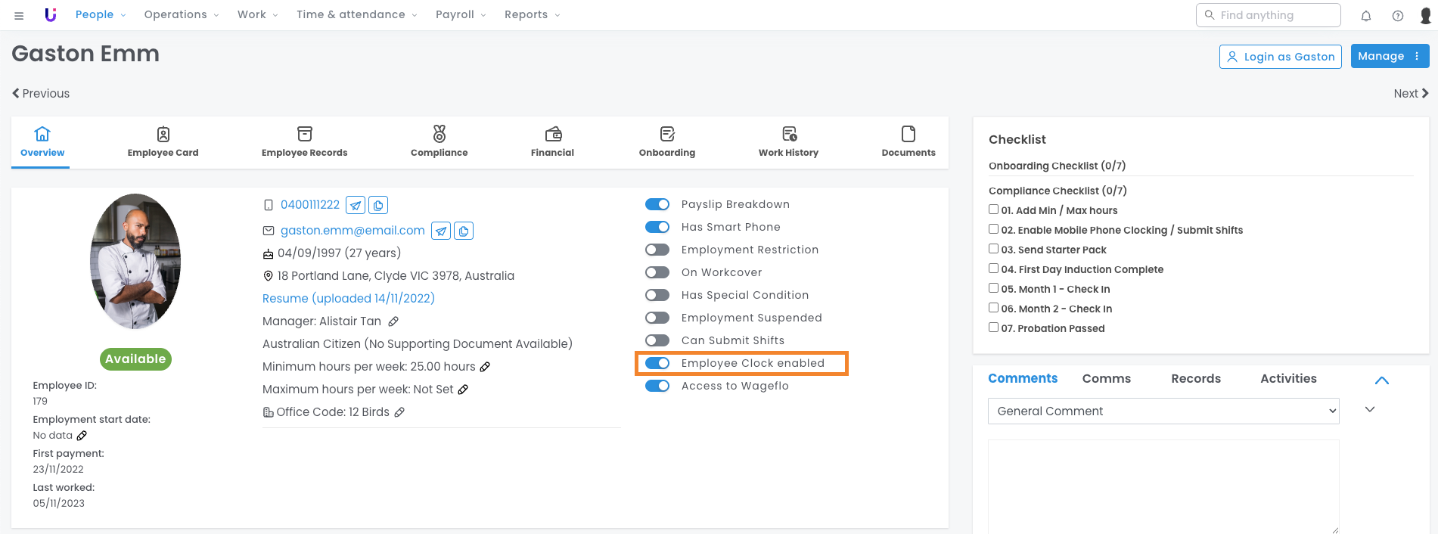1438x534 pixels.
Task: Toggle Employee Clock enabled switch
Action: [x=657, y=363]
